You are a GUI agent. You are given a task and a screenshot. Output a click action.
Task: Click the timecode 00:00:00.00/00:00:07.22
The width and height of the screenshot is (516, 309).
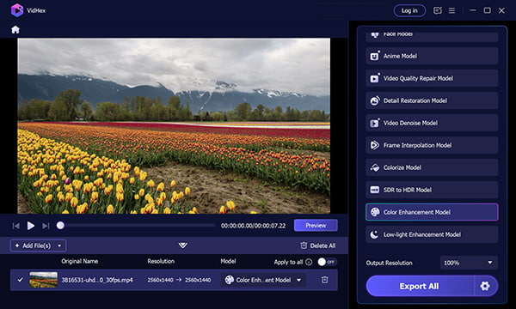(x=253, y=226)
